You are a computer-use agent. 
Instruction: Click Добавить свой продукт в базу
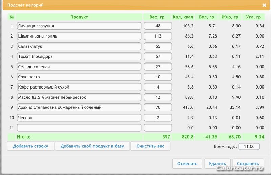92,146
